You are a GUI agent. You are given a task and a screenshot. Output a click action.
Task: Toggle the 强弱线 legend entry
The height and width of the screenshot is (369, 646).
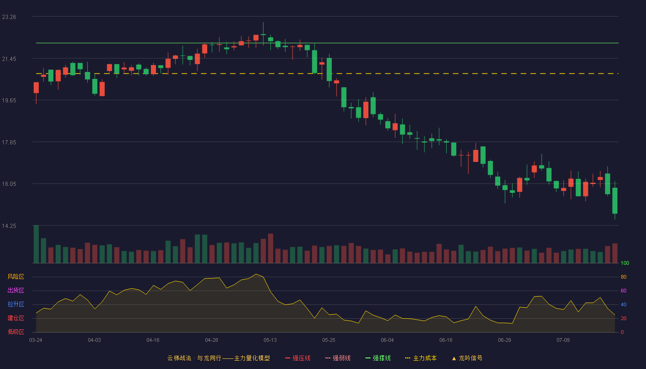[338, 358]
